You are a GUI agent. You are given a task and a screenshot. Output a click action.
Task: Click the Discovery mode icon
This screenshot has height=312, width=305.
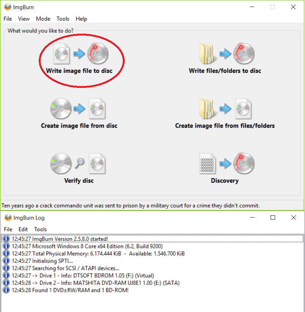coord(227,164)
